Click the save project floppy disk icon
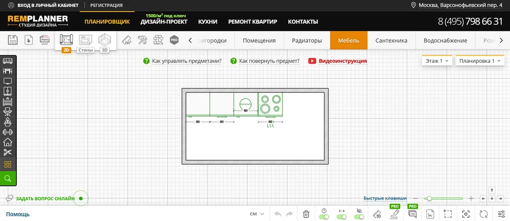510x221 pixels. point(13,40)
